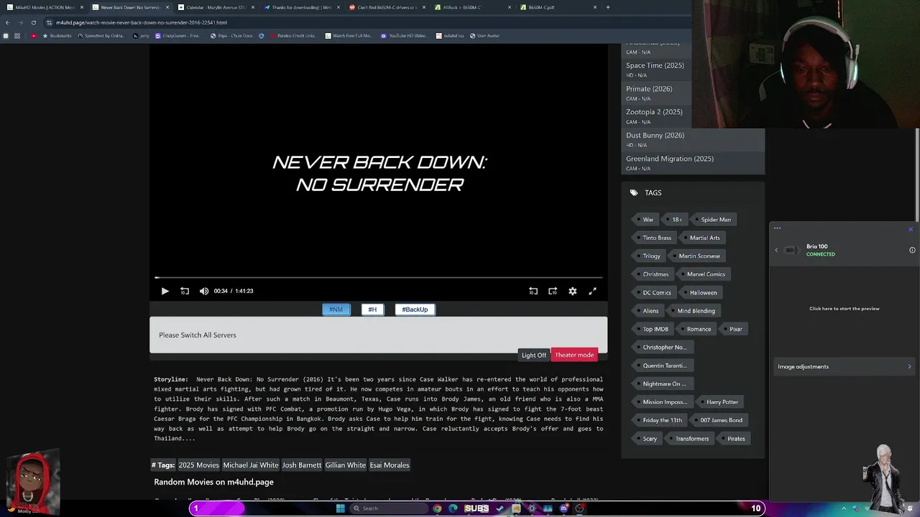This screenshot has width=920, height=517.
Task: Mute the video player volume
Action: [x=204, y=291]
